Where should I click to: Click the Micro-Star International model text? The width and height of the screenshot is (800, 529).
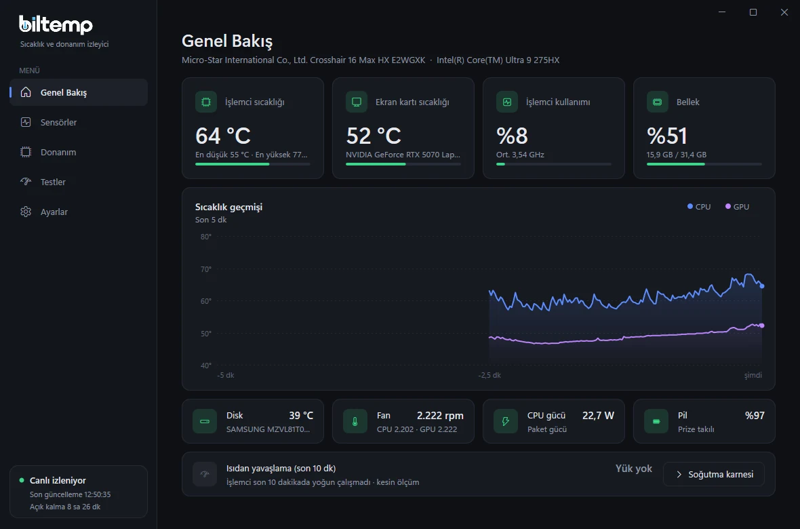point(304,60)
